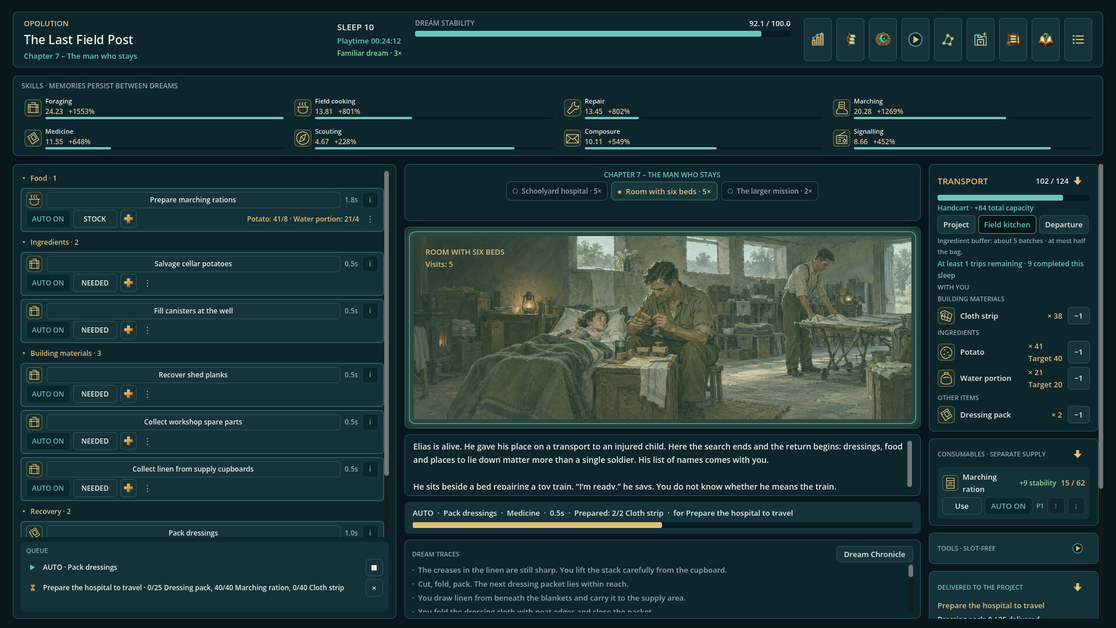Toggle AUTO ON for Marching ration consumable
The image size is (1116, 628).
point(1008,506)
